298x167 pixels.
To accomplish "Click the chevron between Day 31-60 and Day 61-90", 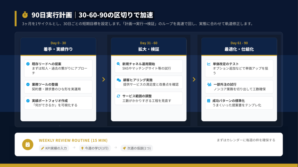I will click(194, 79).
